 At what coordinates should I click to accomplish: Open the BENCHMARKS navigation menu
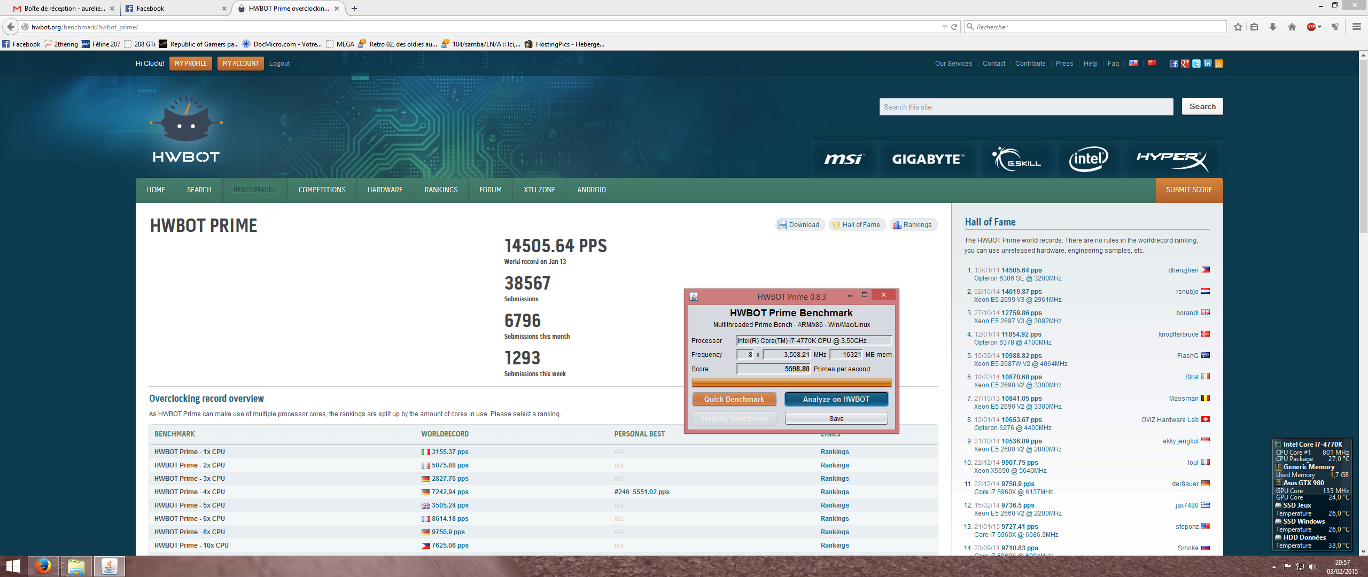[255, 190]
